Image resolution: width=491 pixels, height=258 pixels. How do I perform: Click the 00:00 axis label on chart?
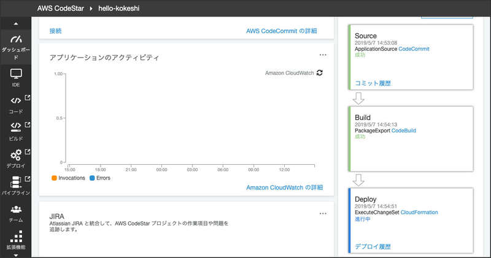(161, 170)
